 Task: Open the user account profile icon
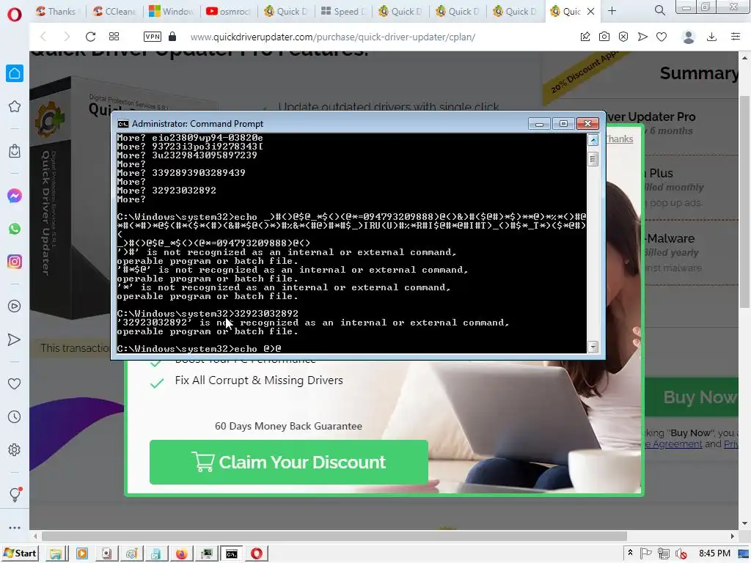click(x=689, y=37)
